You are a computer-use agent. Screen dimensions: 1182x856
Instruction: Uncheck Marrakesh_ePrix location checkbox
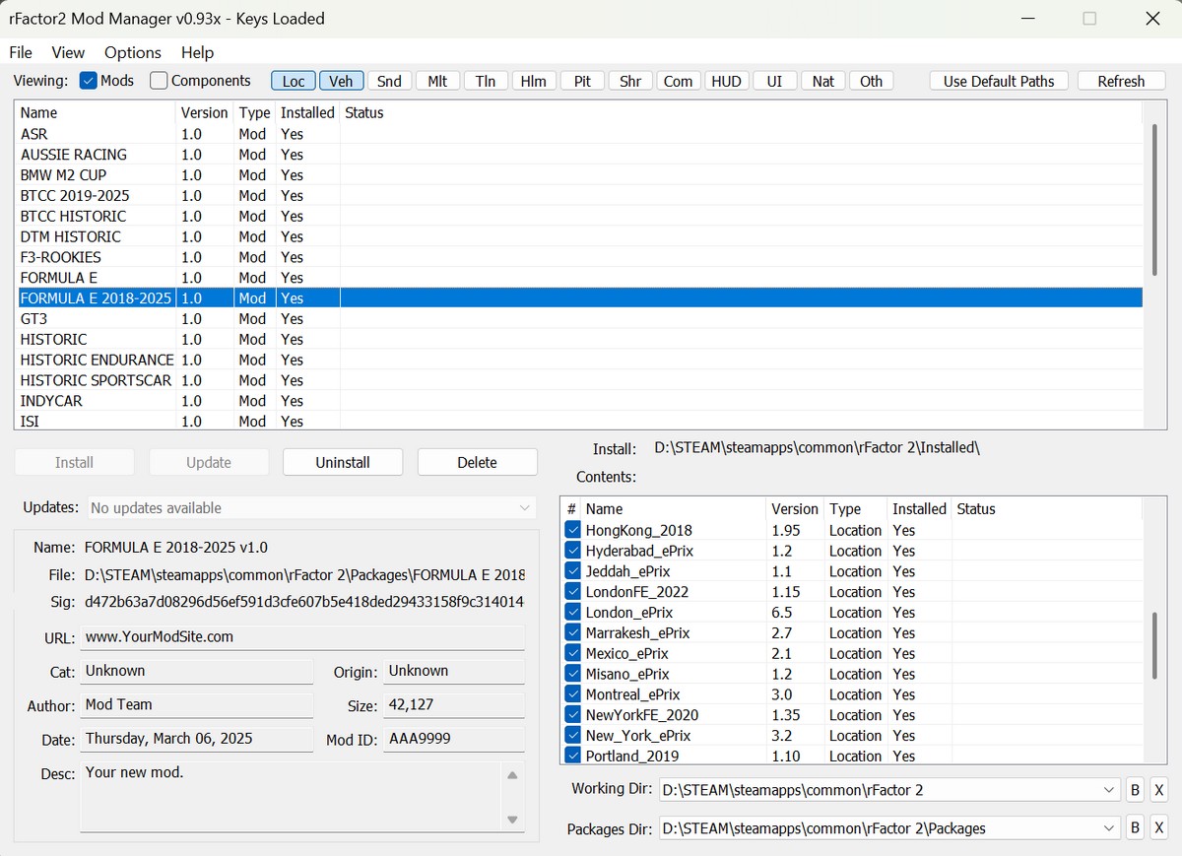573,632
